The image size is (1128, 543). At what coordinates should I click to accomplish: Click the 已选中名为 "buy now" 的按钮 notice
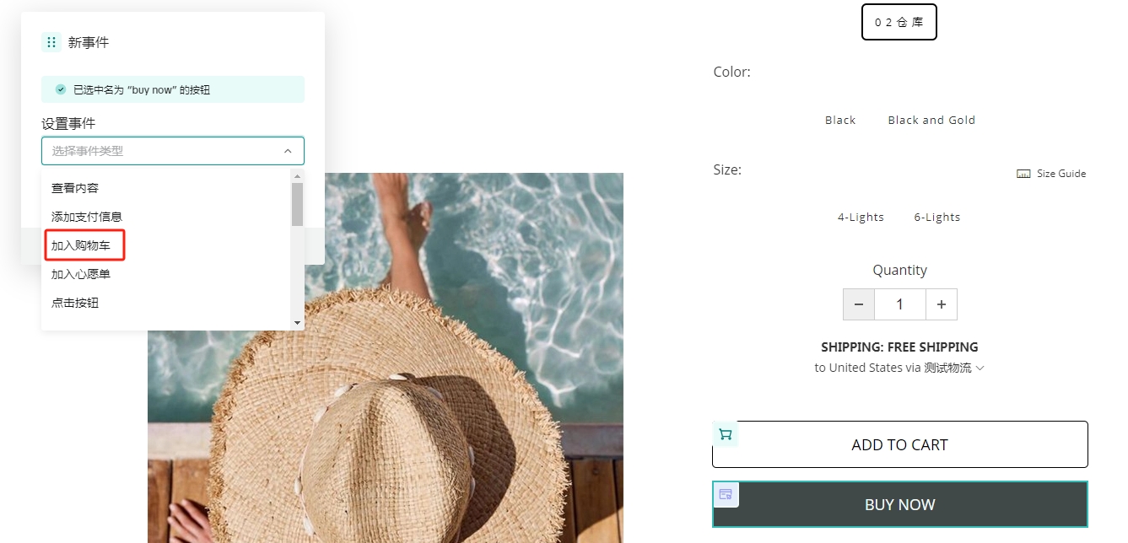tap(173, 89)
